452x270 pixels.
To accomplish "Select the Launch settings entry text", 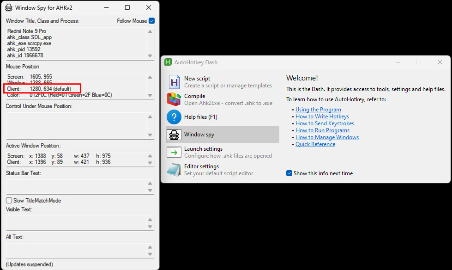I will (x=203, y=149).
